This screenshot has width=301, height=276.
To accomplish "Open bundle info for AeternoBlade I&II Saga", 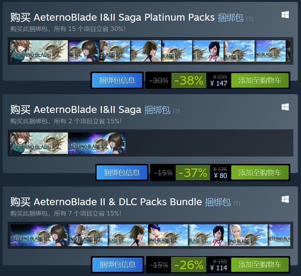I will [122, 173].
